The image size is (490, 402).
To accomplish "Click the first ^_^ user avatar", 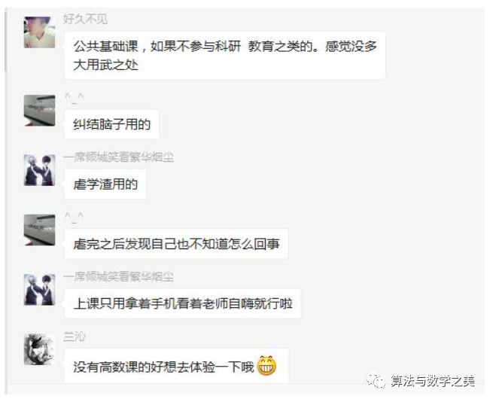I will tap(39, 111).
